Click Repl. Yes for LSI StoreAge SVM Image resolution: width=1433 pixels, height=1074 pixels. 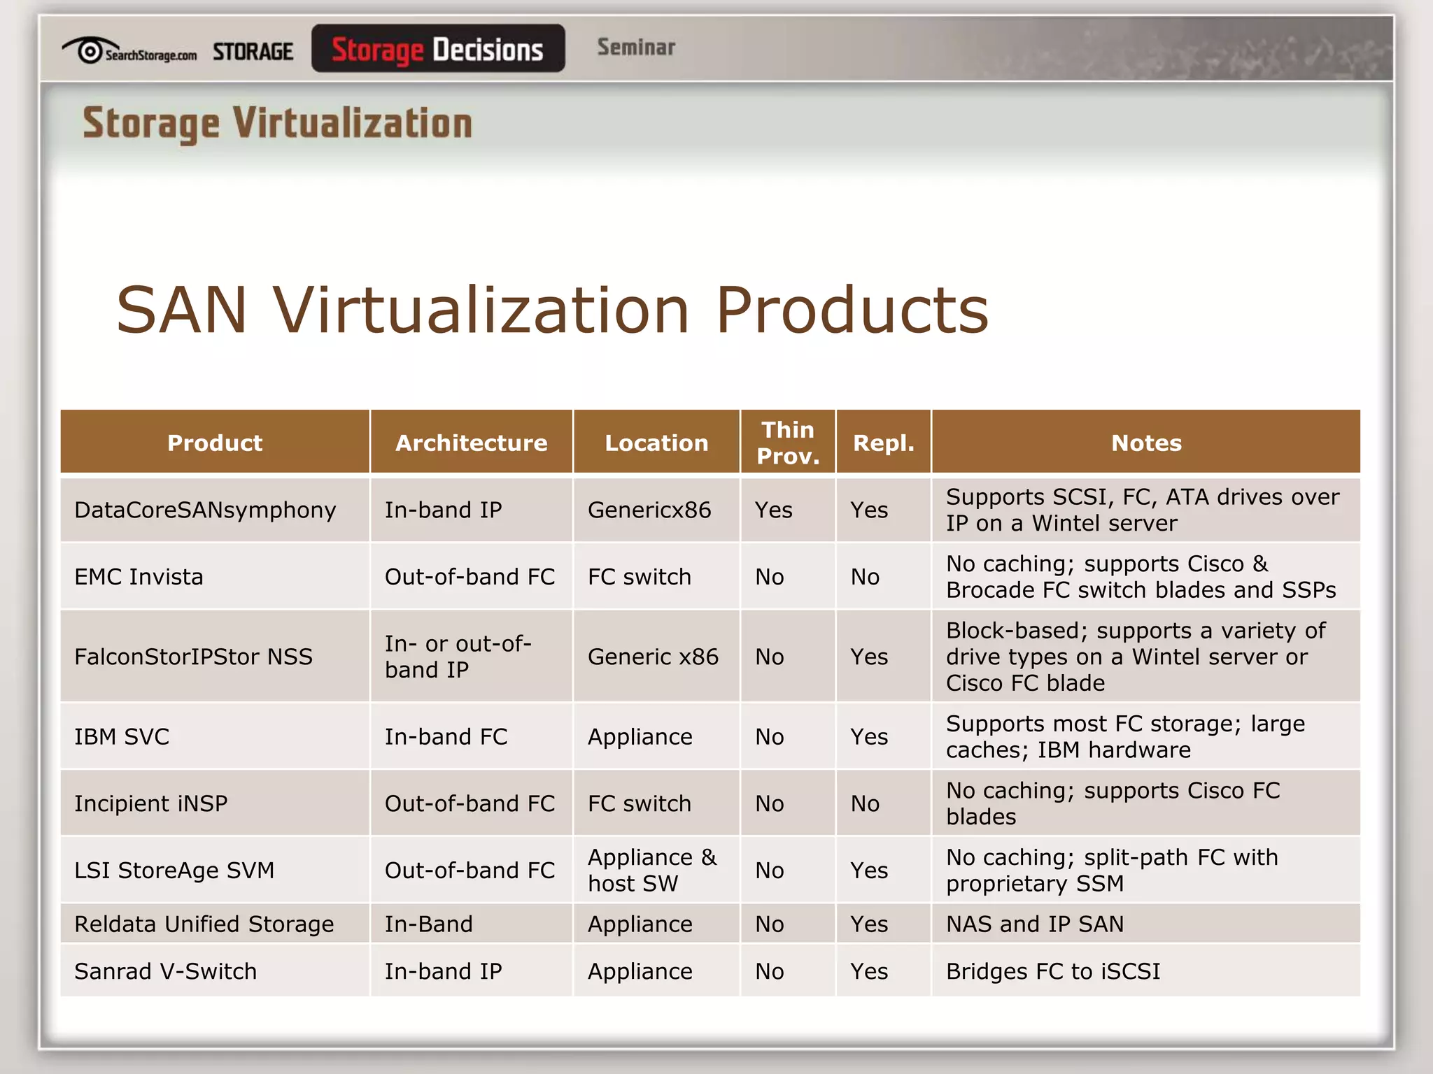884,871
